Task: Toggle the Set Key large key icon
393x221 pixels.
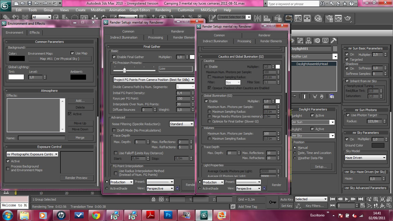Action: pyautogui.click(x=272, y=202)
